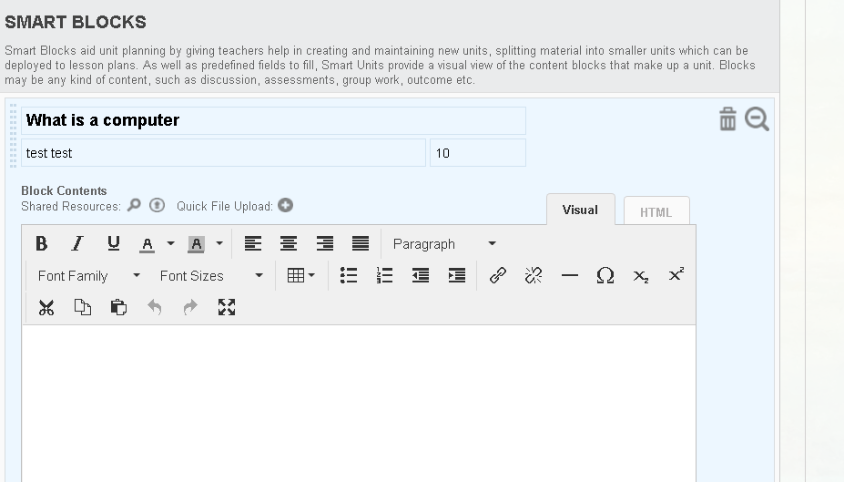Open the Font Family dropdown
The image size is (844, 482).
point(89,276)
